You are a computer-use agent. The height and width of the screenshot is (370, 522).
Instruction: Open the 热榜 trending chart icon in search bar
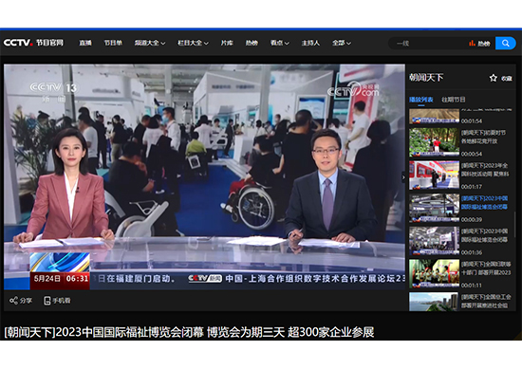(472, 44)
